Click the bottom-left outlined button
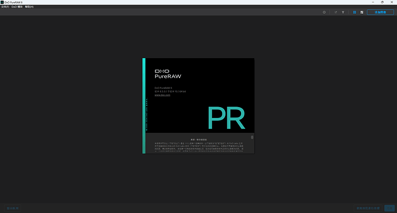 tap(13, 208)
